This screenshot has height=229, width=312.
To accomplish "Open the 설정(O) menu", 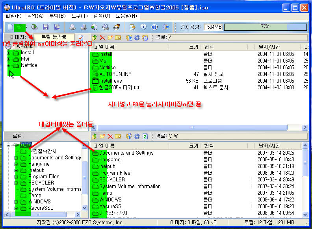I will pyautogui.click(x=102, y=16).
